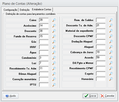The image size is (119, 102).
Task: Open lookup icon beside Acordo field
Action: click(x=111, y=57)
